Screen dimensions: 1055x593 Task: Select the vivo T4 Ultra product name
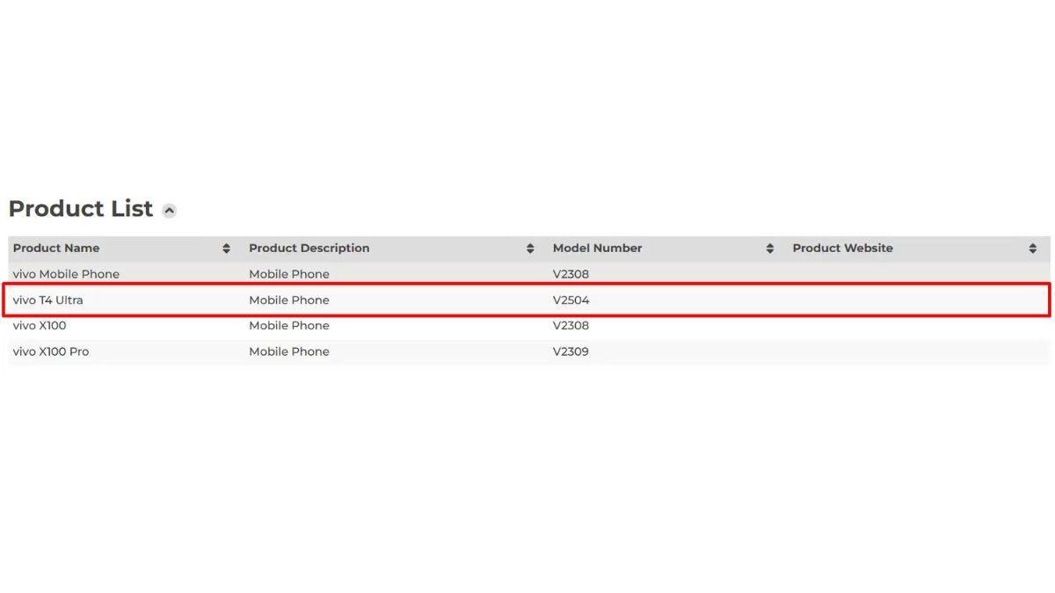coord(47,300)
